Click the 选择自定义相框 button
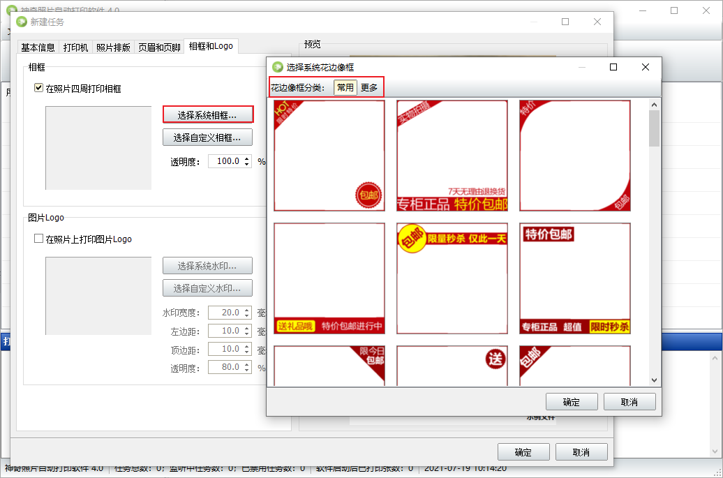The width and height of the screenshot is (723, 478). [x=207, y=137]
